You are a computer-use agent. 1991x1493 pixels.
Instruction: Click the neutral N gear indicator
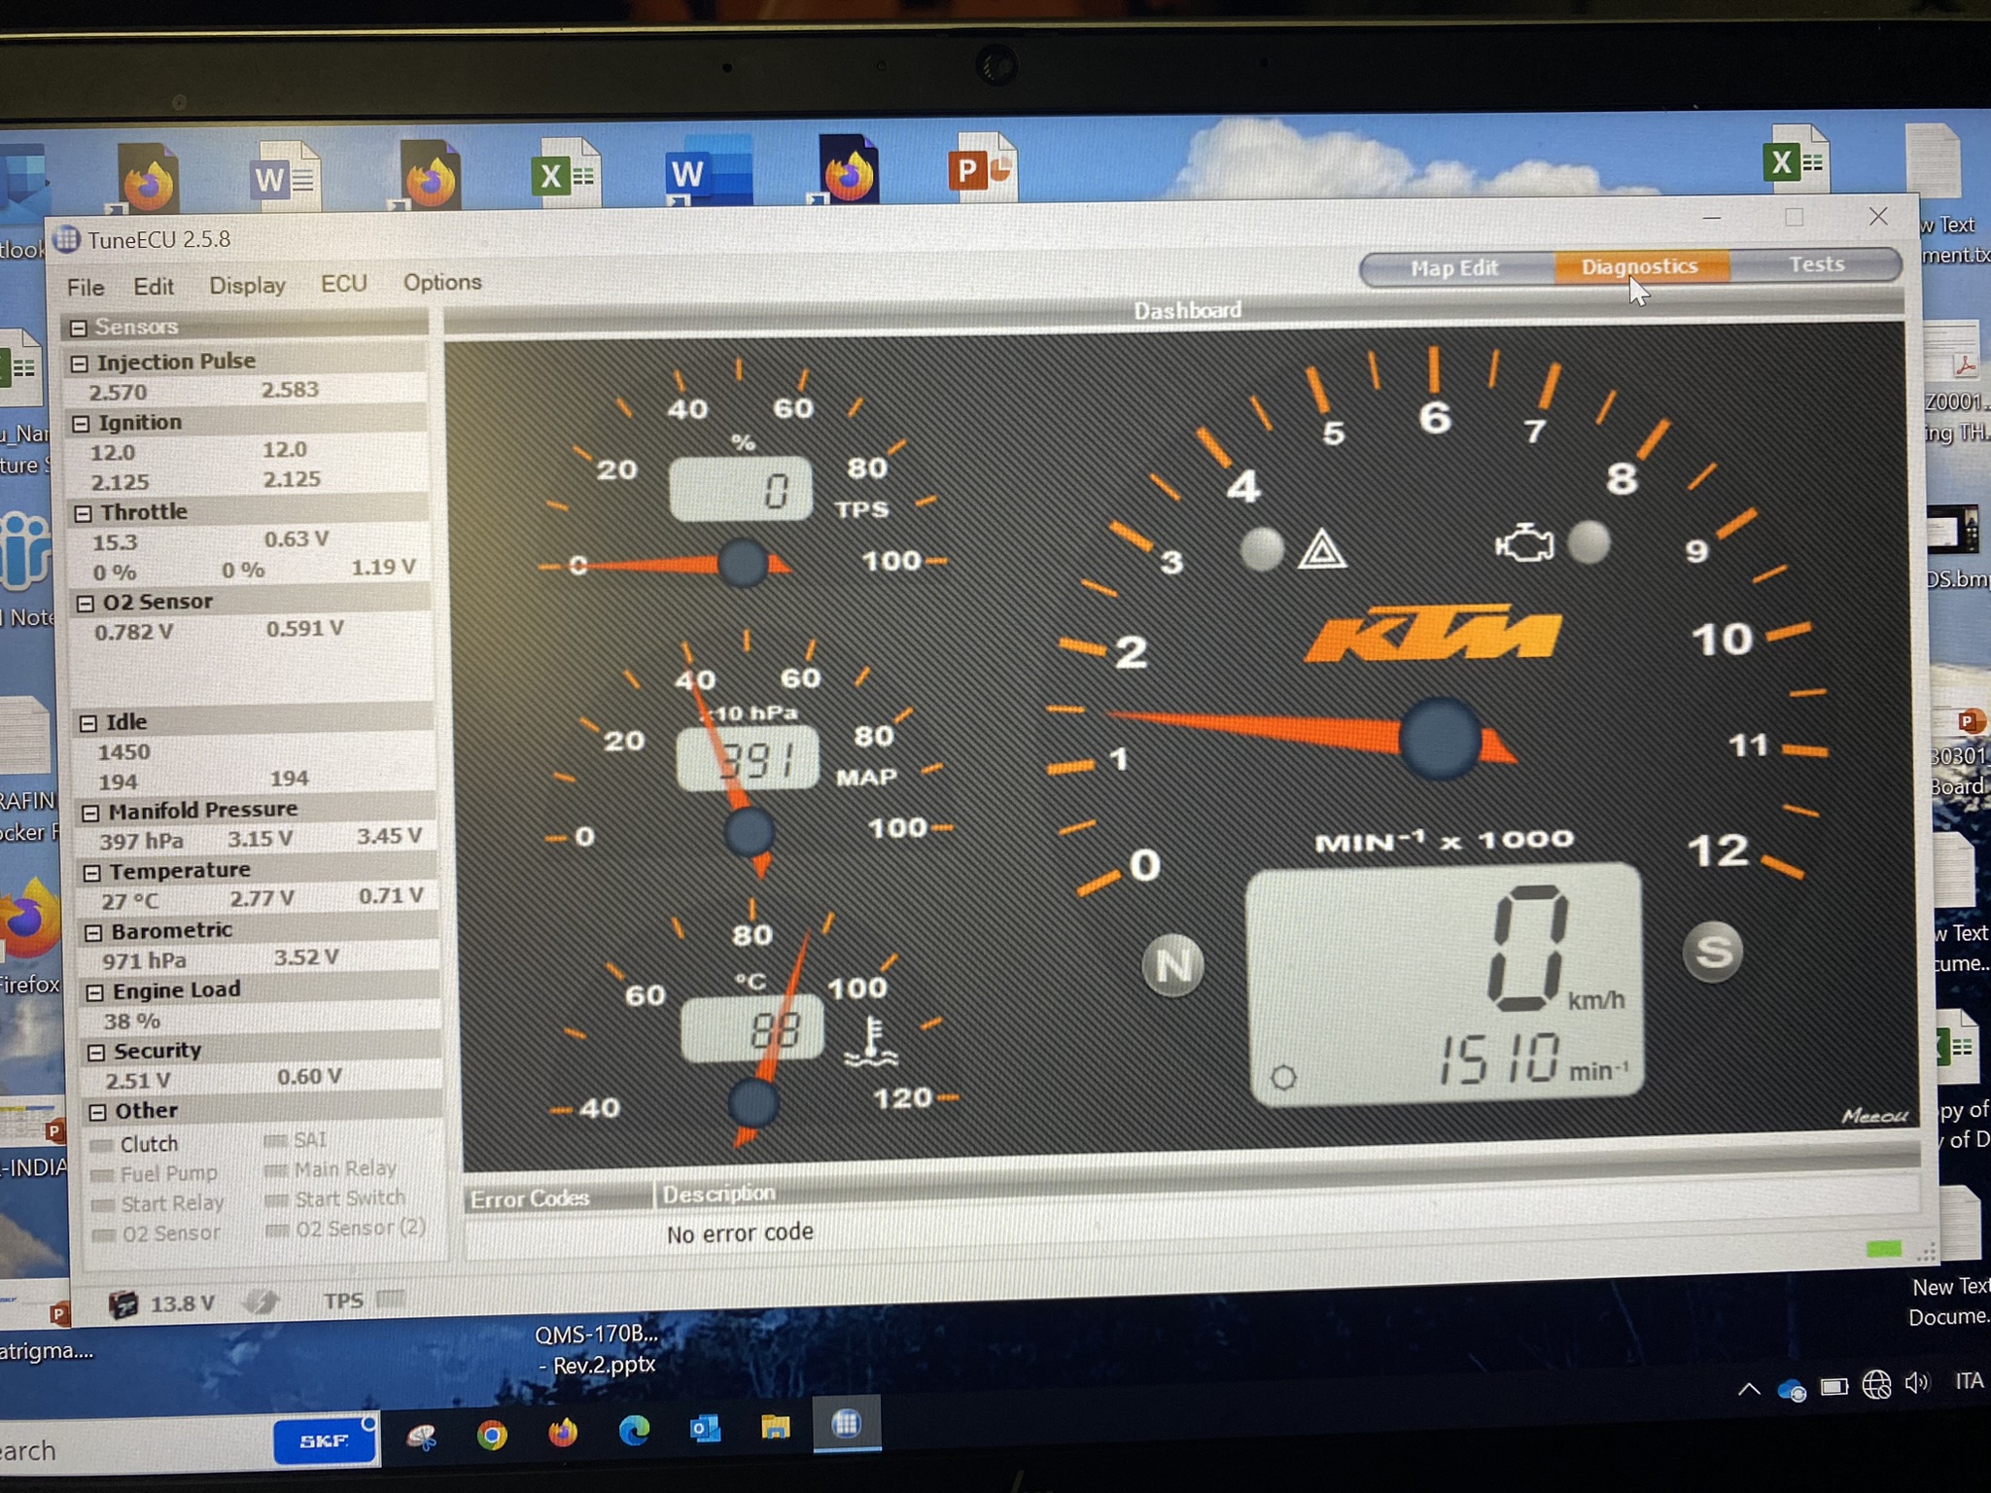(1172, 965)
